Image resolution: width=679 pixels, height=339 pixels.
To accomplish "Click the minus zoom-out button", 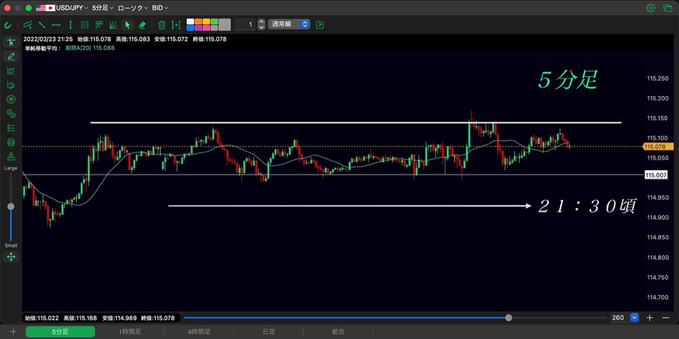I will (x=666, y=318).
